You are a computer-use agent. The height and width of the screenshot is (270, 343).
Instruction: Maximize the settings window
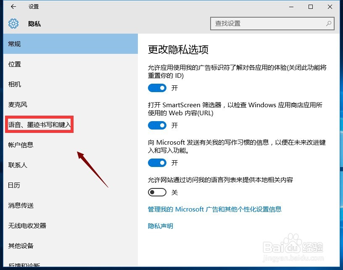click(310, 7)
